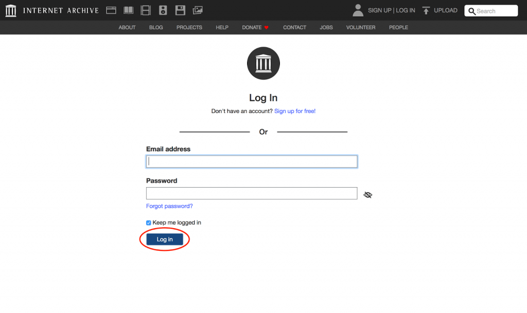527x313 pixels.
Task: Open the People menu item
Action: (x=399, y=28)
